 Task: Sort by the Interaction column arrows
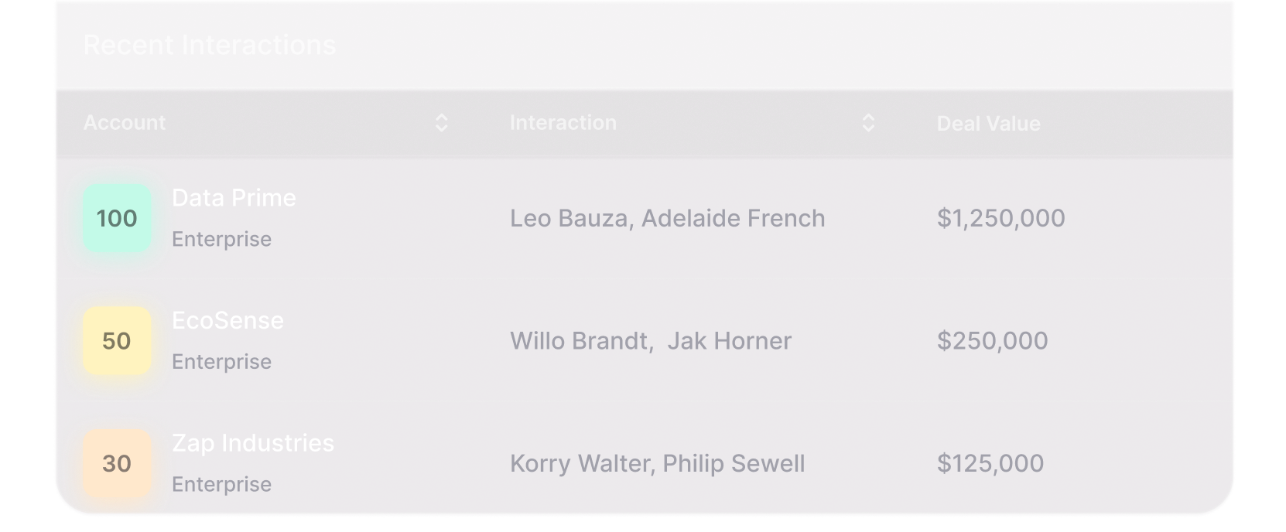click(868, 123)
